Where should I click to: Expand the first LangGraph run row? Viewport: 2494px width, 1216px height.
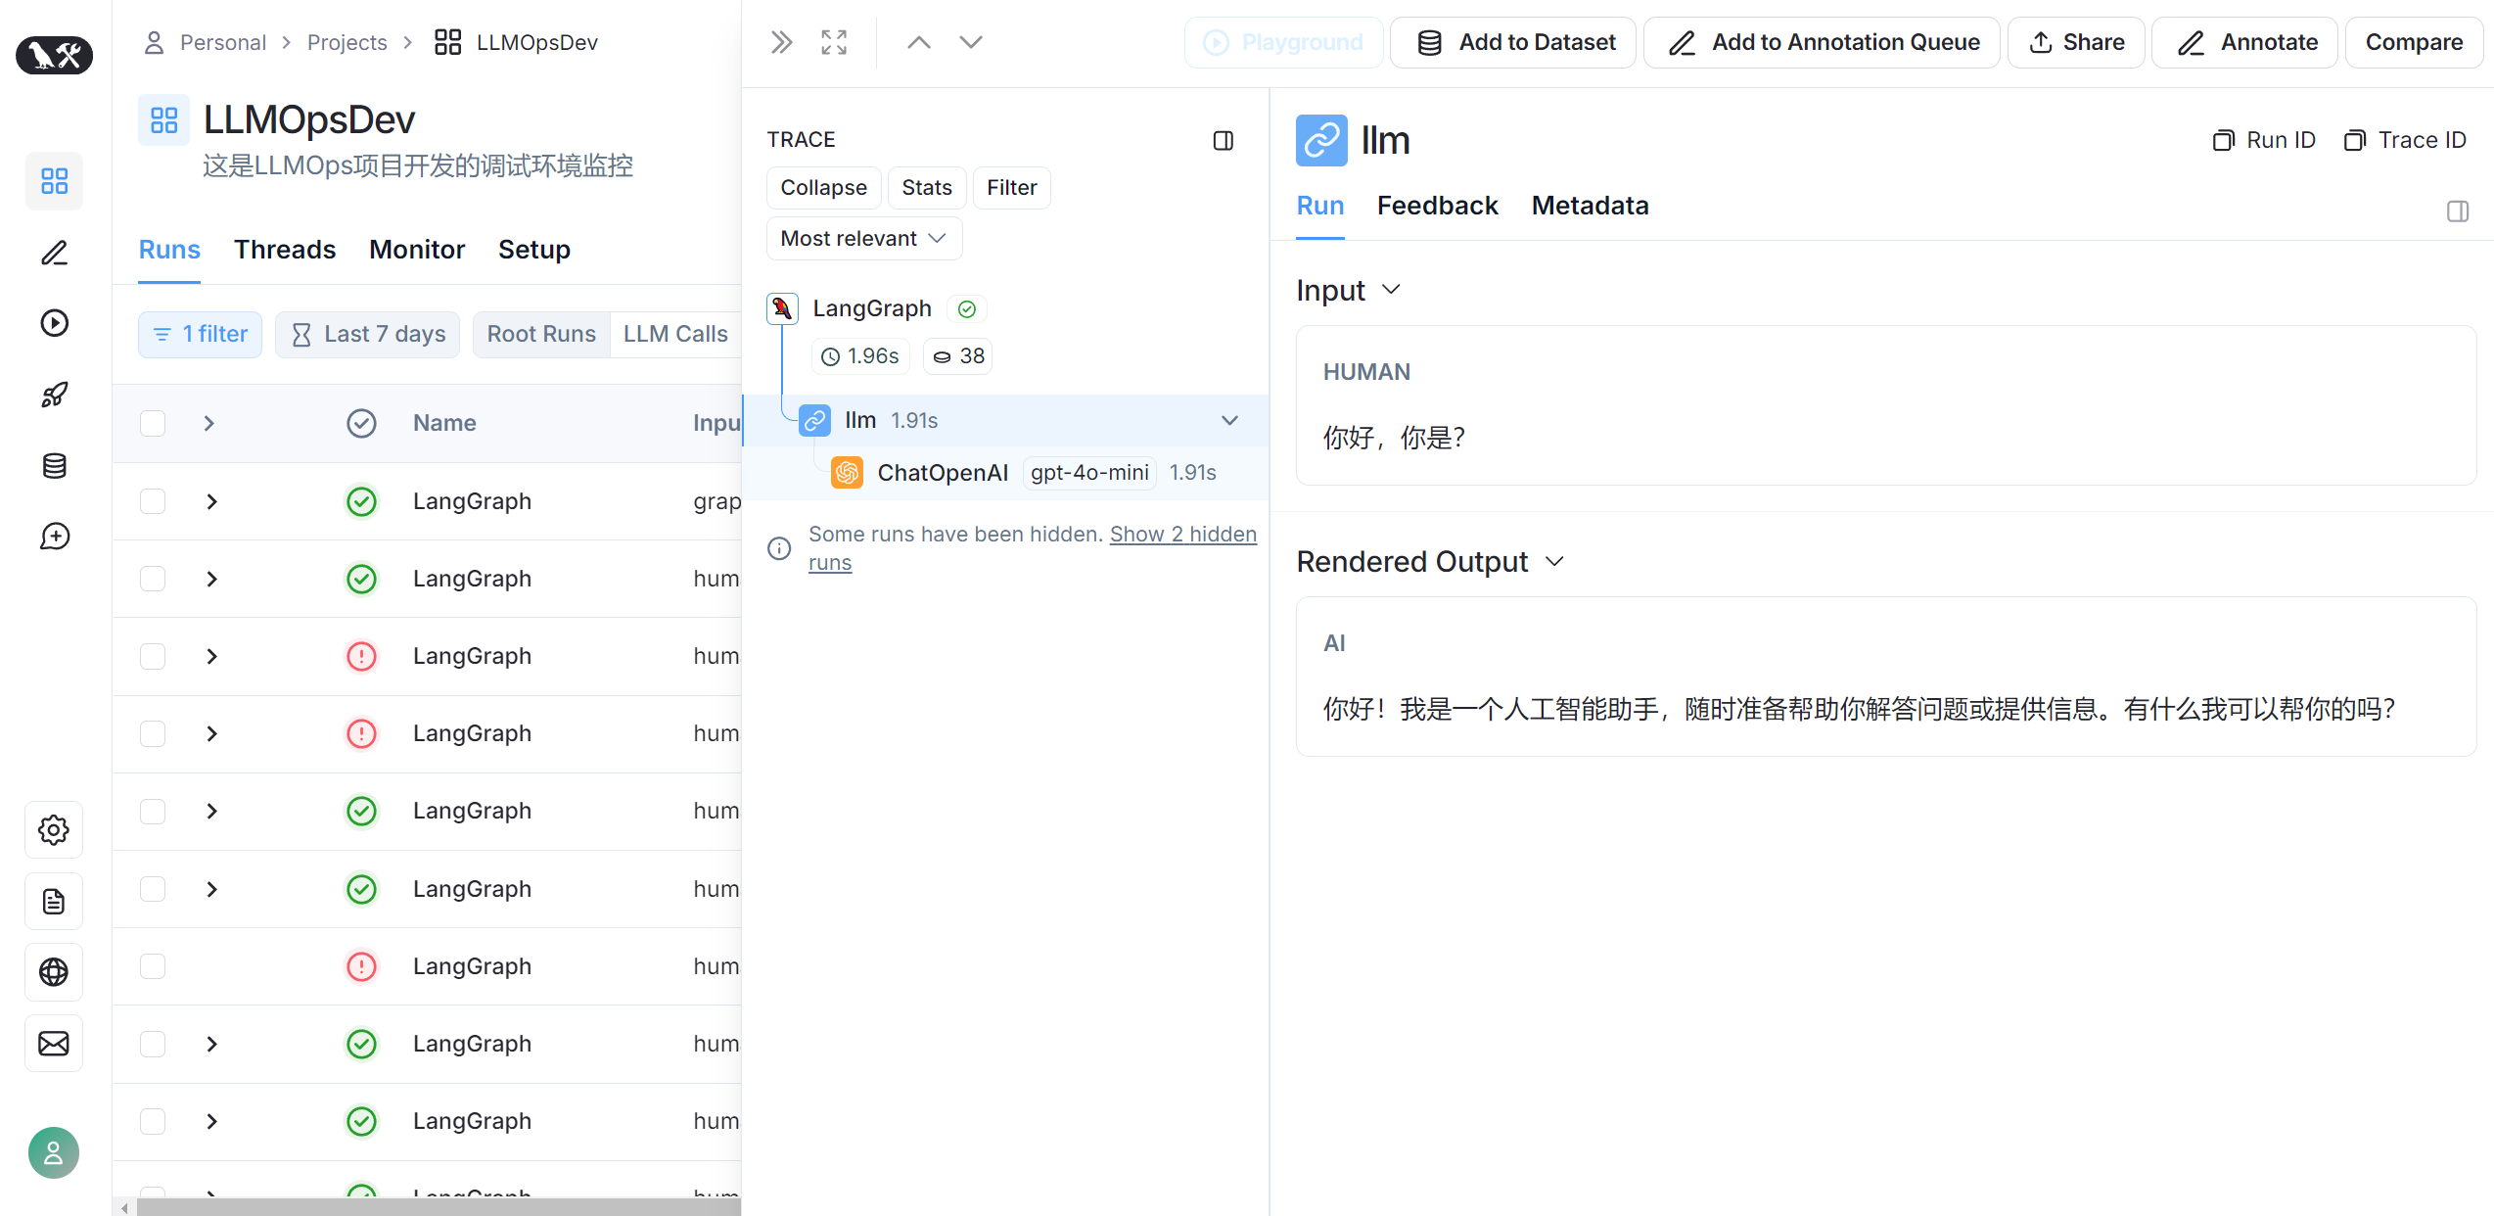click(211, 501)
